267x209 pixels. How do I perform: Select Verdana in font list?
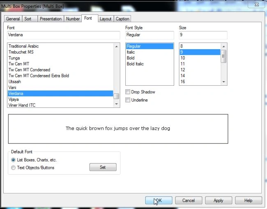tap(60, 93)
